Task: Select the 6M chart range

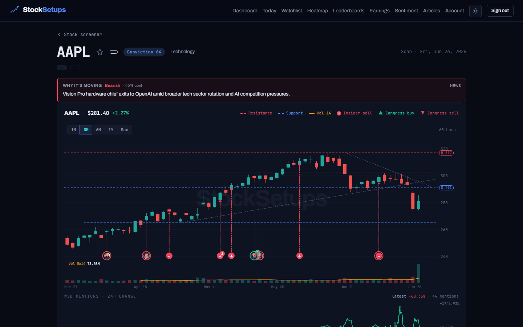Action: 98,130
